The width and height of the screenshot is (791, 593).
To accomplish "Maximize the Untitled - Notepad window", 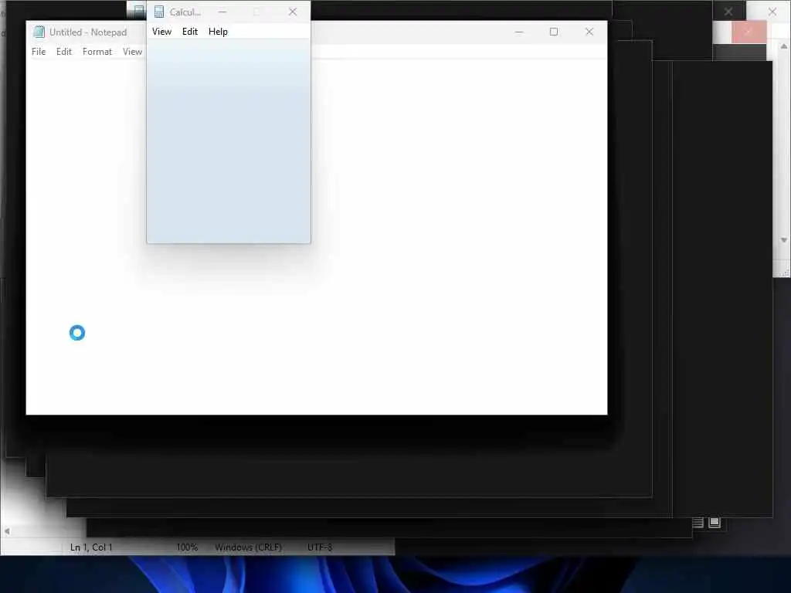I will 553,32.
